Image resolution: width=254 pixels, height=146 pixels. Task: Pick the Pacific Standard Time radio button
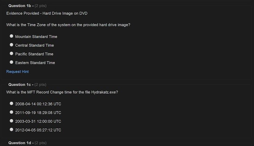click(12, 53)
